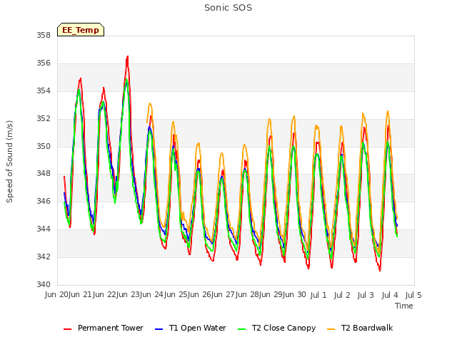The height and width of the screenshot is (342, 457).
Task: Click the 348 y-axis tick label
Action: click(44, 174)
